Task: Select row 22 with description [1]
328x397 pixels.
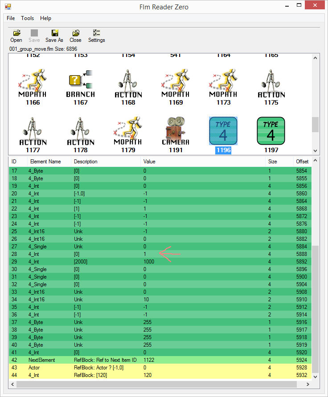Action: pos(160,209)
